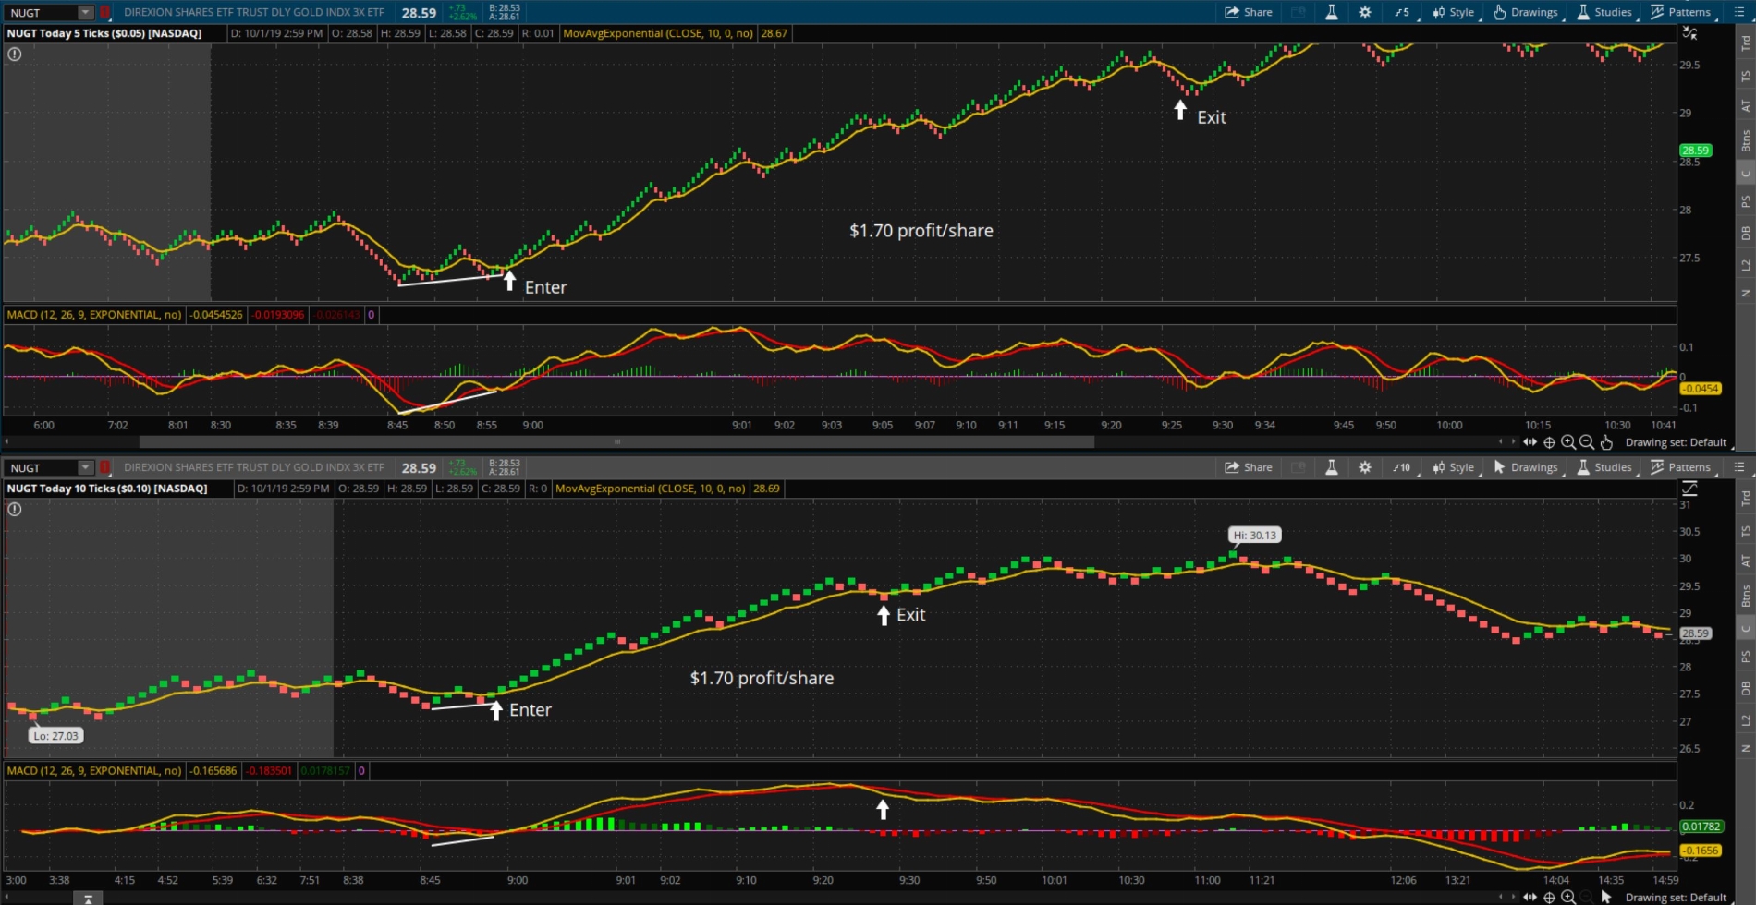Click the red symbol link icon on lower chart

(105, 467)
